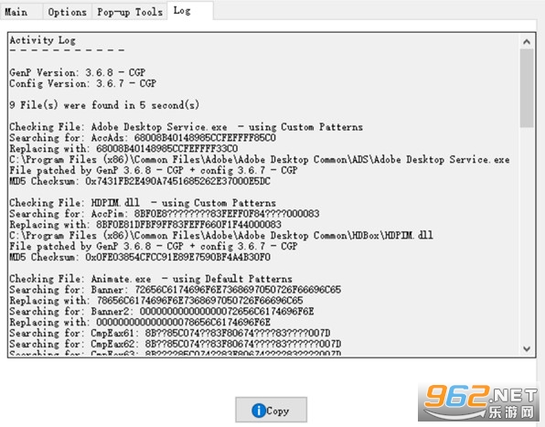
Task: Click the empty scrollbar track below the thumb
Action: (527, 234)
